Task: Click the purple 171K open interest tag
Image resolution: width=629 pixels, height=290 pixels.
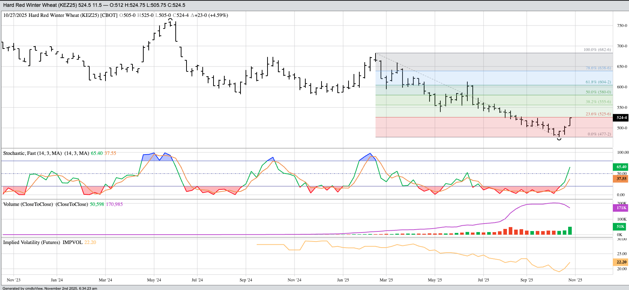Action: tap(621, 208)
